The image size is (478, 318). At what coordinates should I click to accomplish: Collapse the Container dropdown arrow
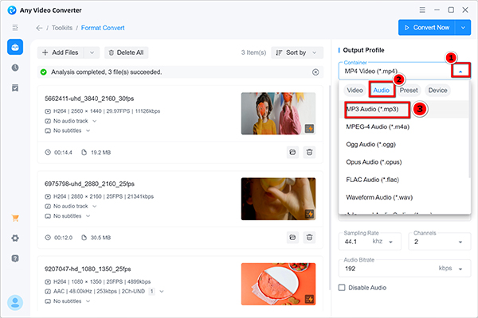click(460, 71)
